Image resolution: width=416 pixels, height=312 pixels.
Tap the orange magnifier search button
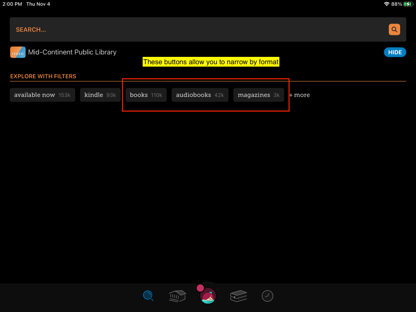pos(394,29)
